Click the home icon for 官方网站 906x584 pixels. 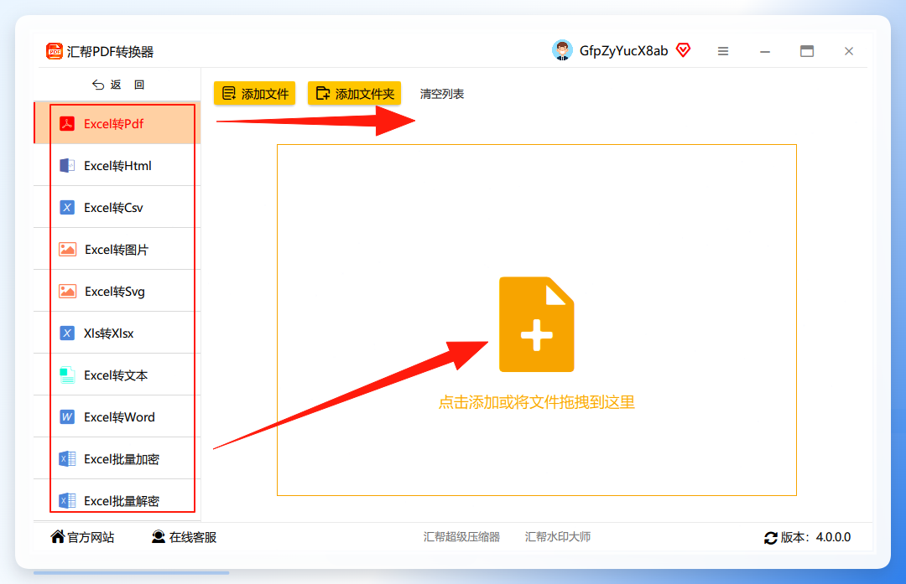point(57,537)
